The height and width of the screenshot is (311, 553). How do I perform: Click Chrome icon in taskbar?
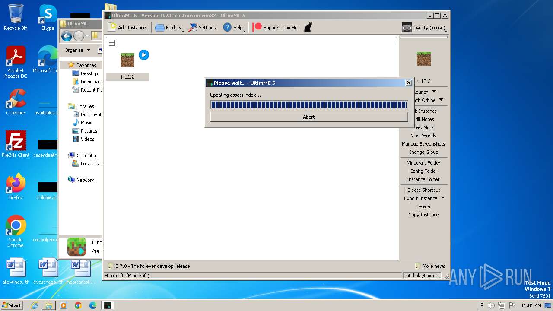pos(78,305)
